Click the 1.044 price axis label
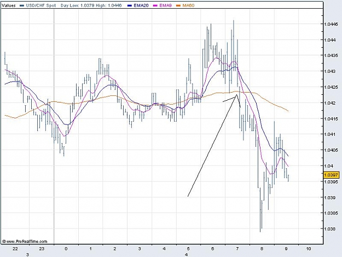 330,40
